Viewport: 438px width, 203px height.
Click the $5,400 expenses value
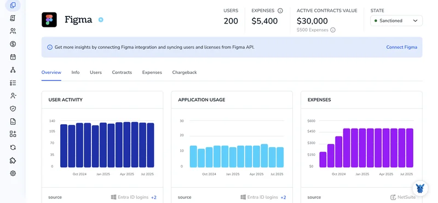pos(264,21)
